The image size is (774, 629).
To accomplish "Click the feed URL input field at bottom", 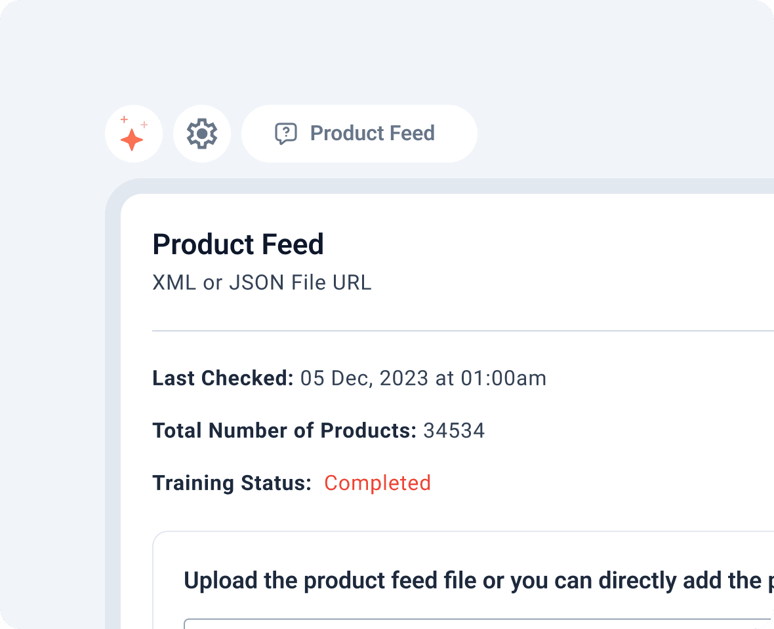I will pyautogui.click(x=479, y=624).
